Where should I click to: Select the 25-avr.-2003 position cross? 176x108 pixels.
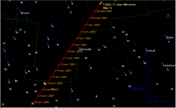click(x=33, y=102)
